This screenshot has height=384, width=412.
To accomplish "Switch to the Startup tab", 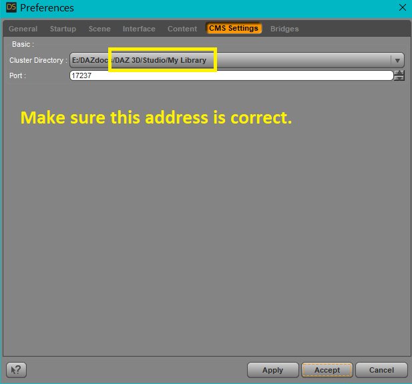I will (63, 29).
